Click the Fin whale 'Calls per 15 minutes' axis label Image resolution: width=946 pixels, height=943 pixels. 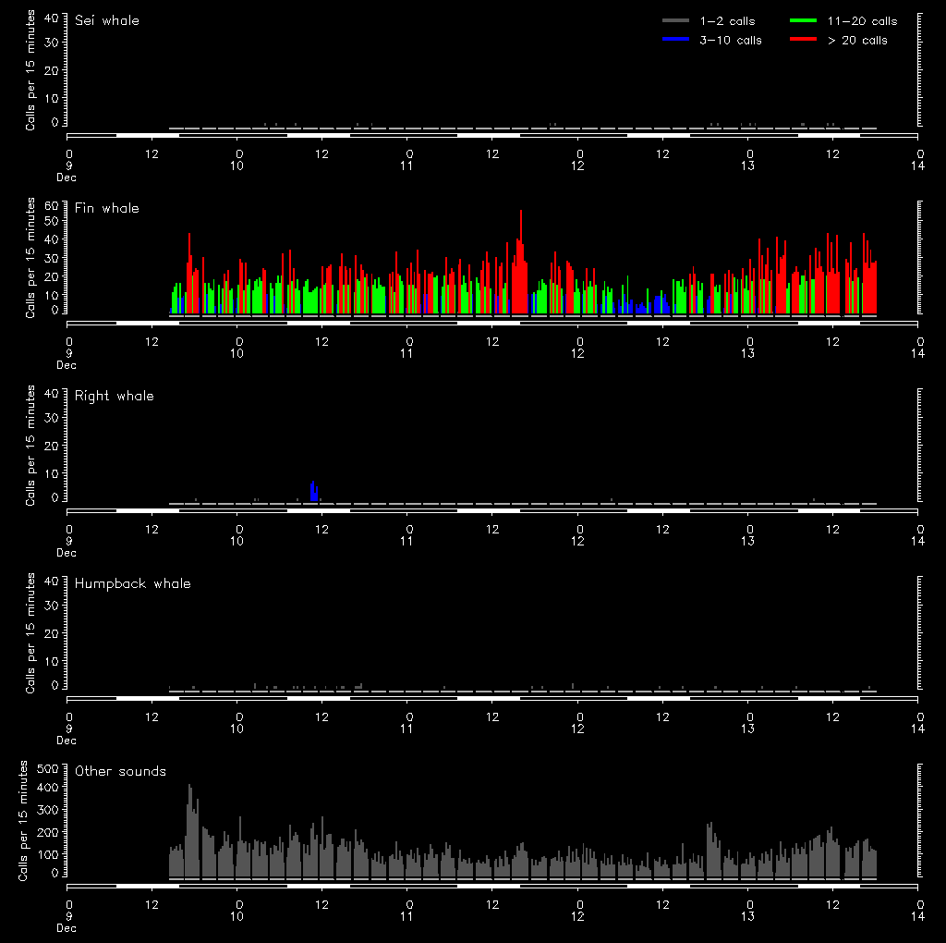30,257
